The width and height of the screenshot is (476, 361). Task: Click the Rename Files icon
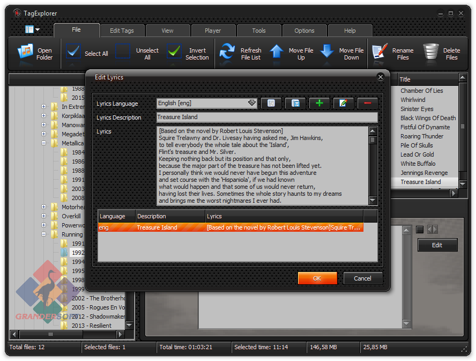[x=380, y=51]
